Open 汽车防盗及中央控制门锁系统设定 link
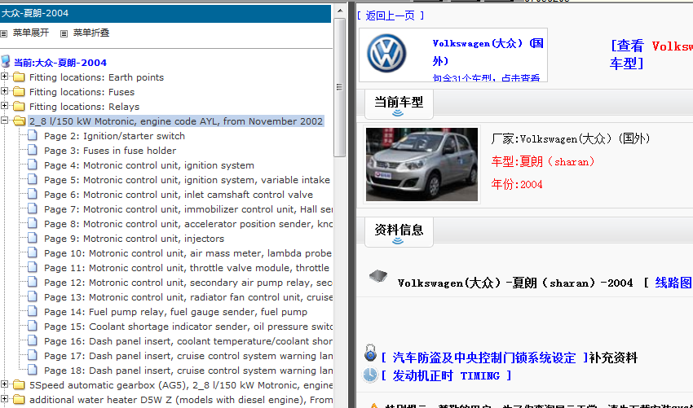 click(484, 358)
